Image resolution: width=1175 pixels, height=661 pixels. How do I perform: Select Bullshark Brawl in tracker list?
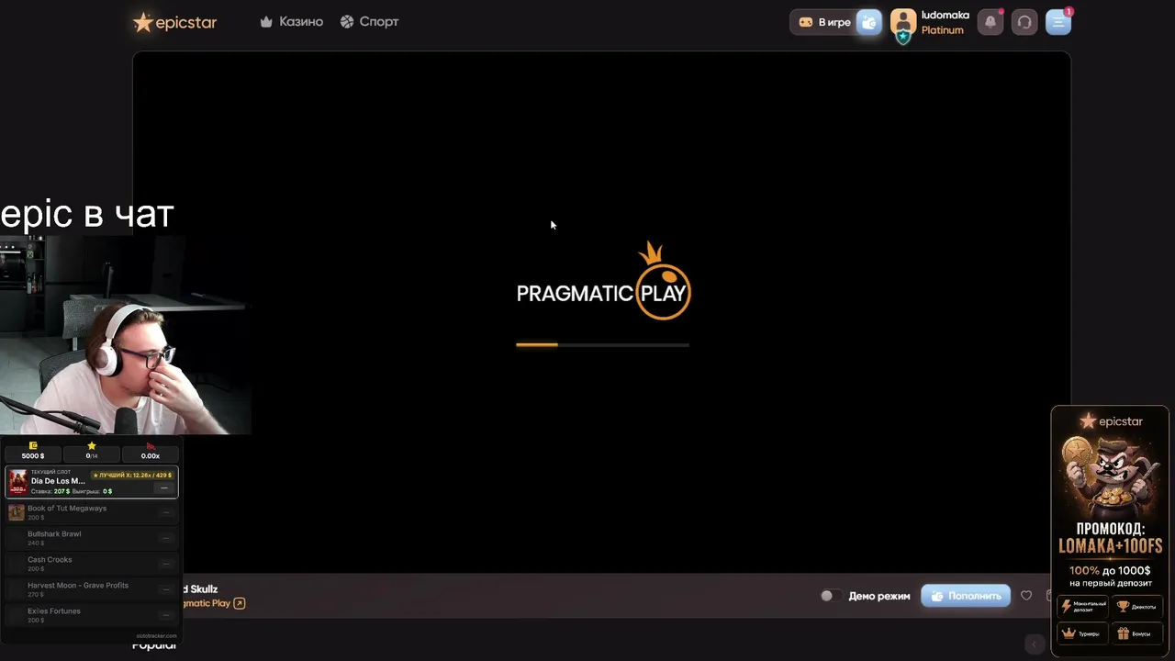tap(92, 538)
